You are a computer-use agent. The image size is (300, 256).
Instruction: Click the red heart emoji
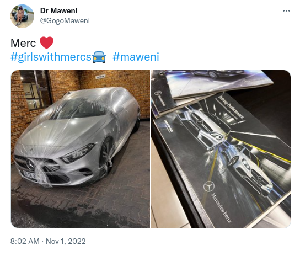click(46, 42)
